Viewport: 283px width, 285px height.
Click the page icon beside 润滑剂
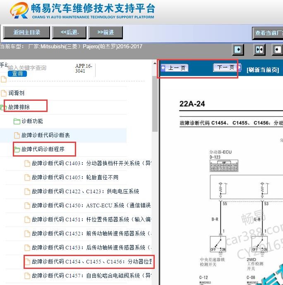[4, 93]
